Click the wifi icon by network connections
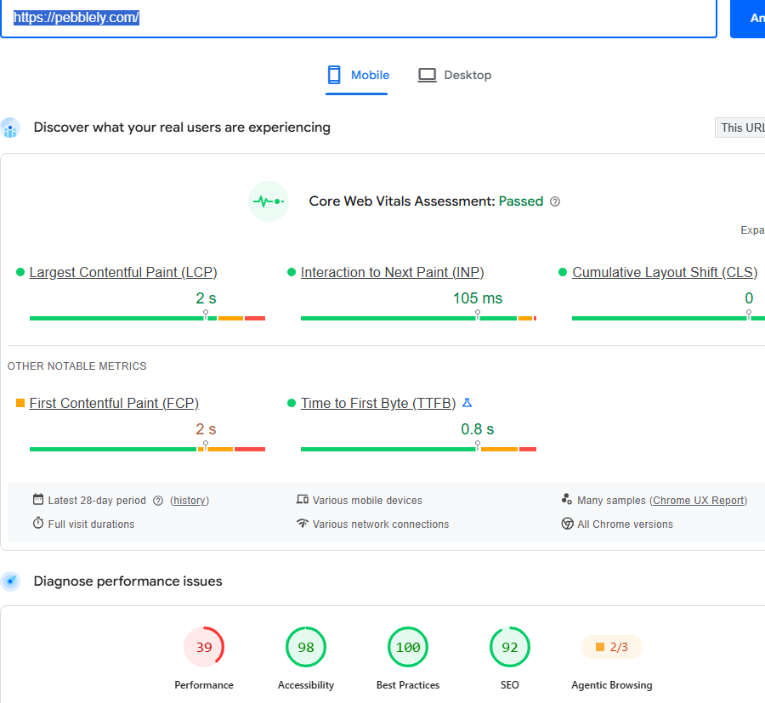The width and height of the screenshot is (765, 703). point(303,523)
